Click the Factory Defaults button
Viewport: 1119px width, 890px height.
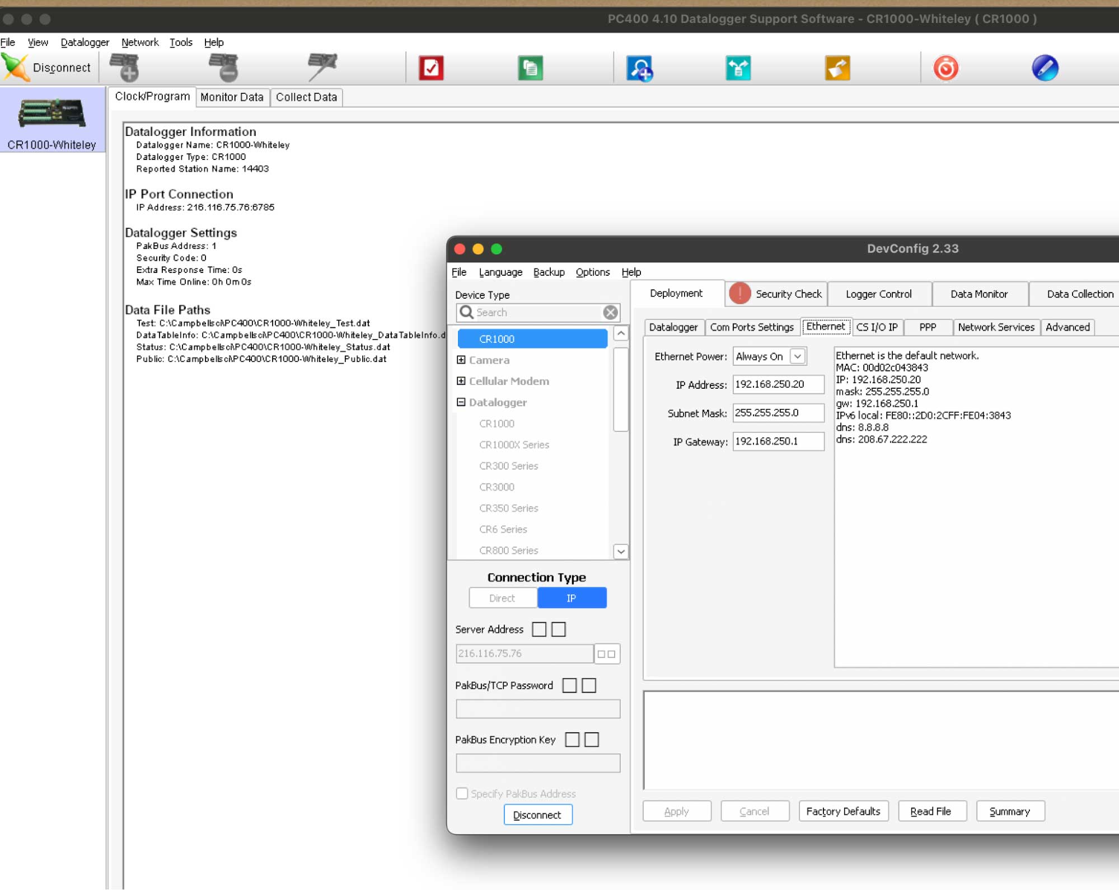tap(843, 811)
